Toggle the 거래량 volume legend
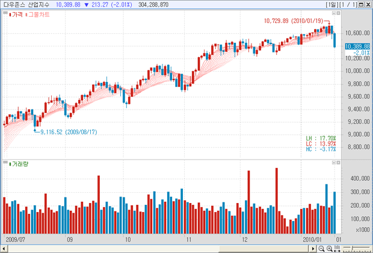 [x=19, y=164]
